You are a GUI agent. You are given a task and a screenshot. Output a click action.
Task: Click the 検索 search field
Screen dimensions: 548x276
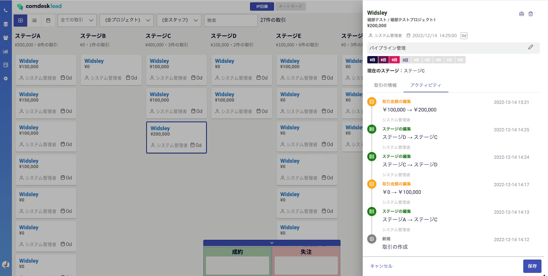click(231, 20)
